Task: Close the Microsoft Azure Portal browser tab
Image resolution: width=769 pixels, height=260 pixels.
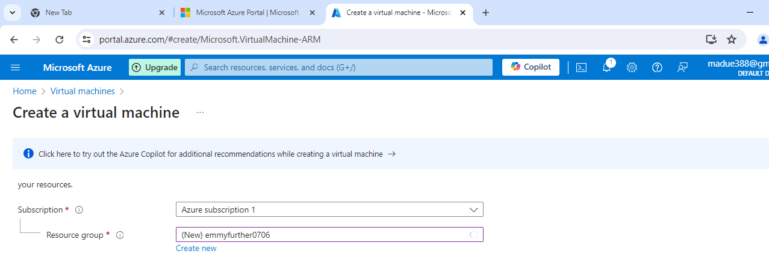Action: (x=312, y=13)
